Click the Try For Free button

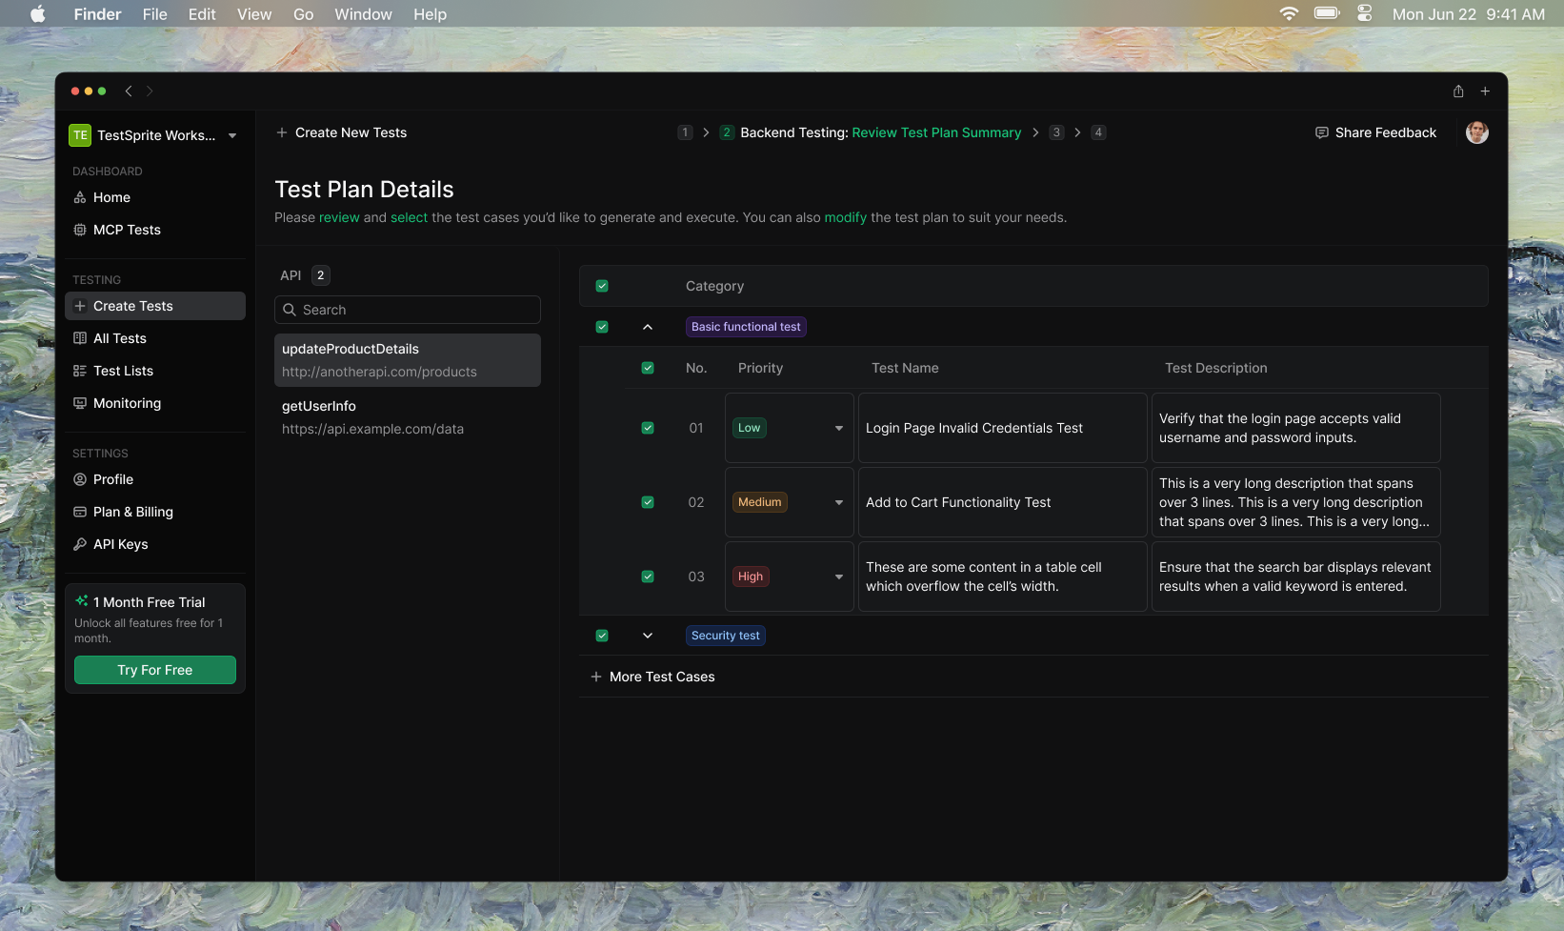coord(155,670)
